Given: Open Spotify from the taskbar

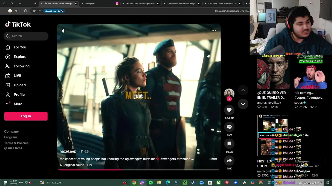Looking at the screenshot, I should pos(151,183).
